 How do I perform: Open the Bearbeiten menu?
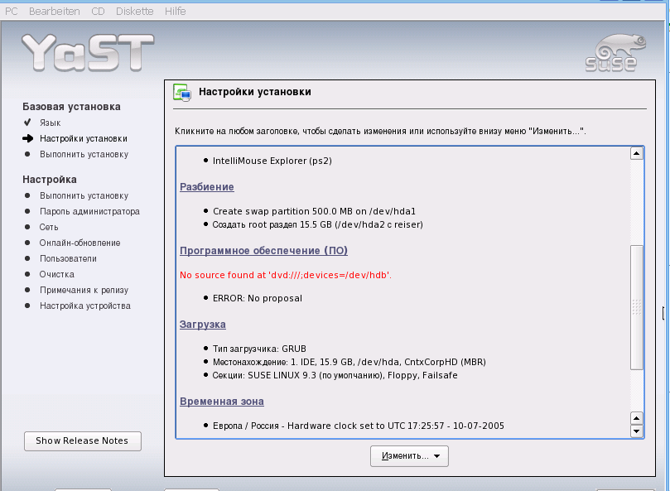(55, 11)
